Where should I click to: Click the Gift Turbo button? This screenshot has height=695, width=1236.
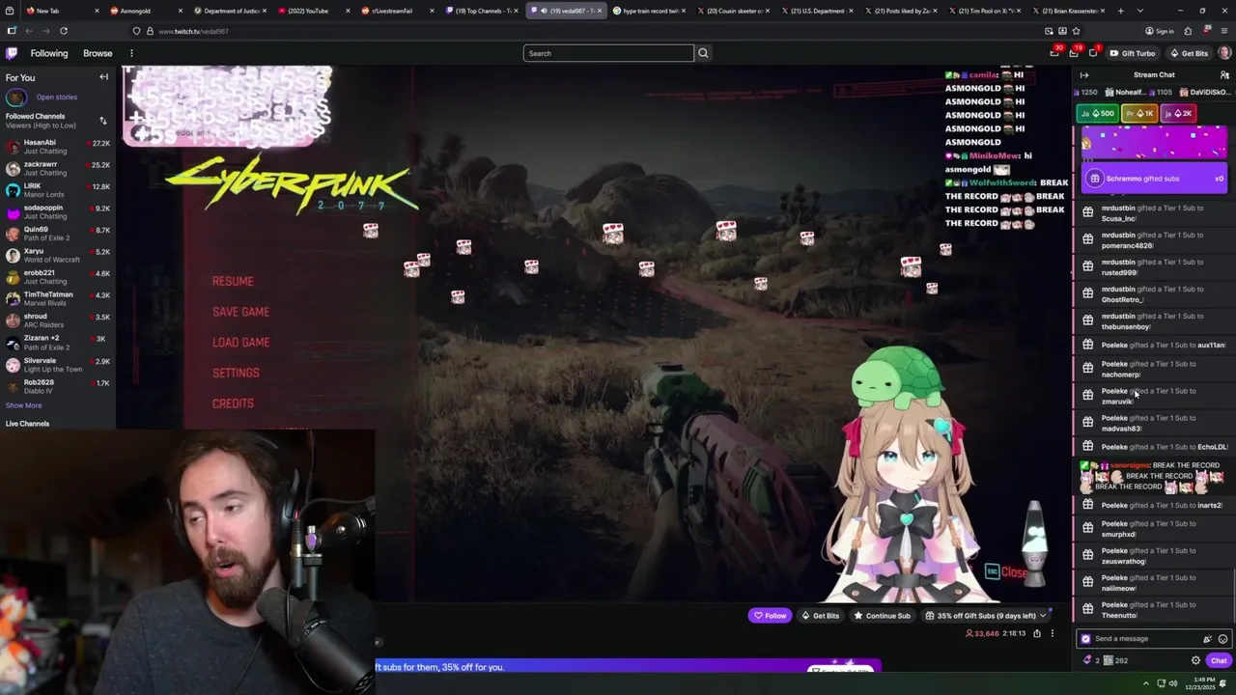tap(1133, 53)
